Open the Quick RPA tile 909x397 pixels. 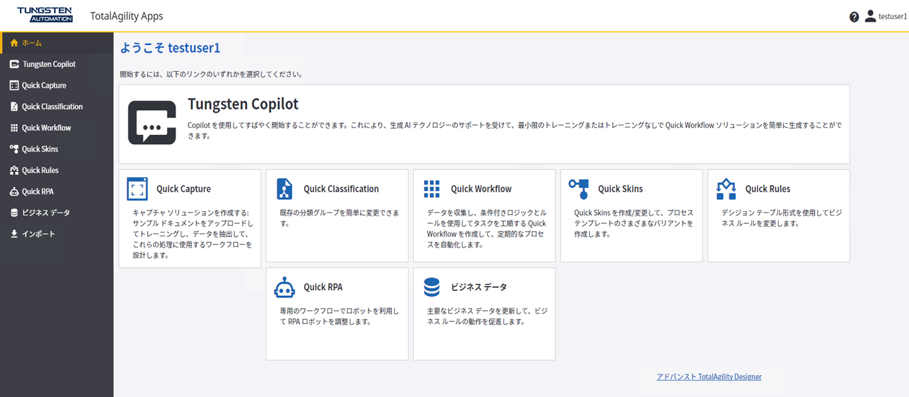337,312
